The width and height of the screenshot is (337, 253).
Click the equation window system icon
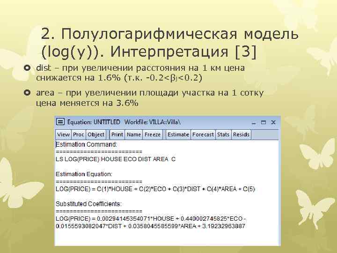tap(60, 122)
